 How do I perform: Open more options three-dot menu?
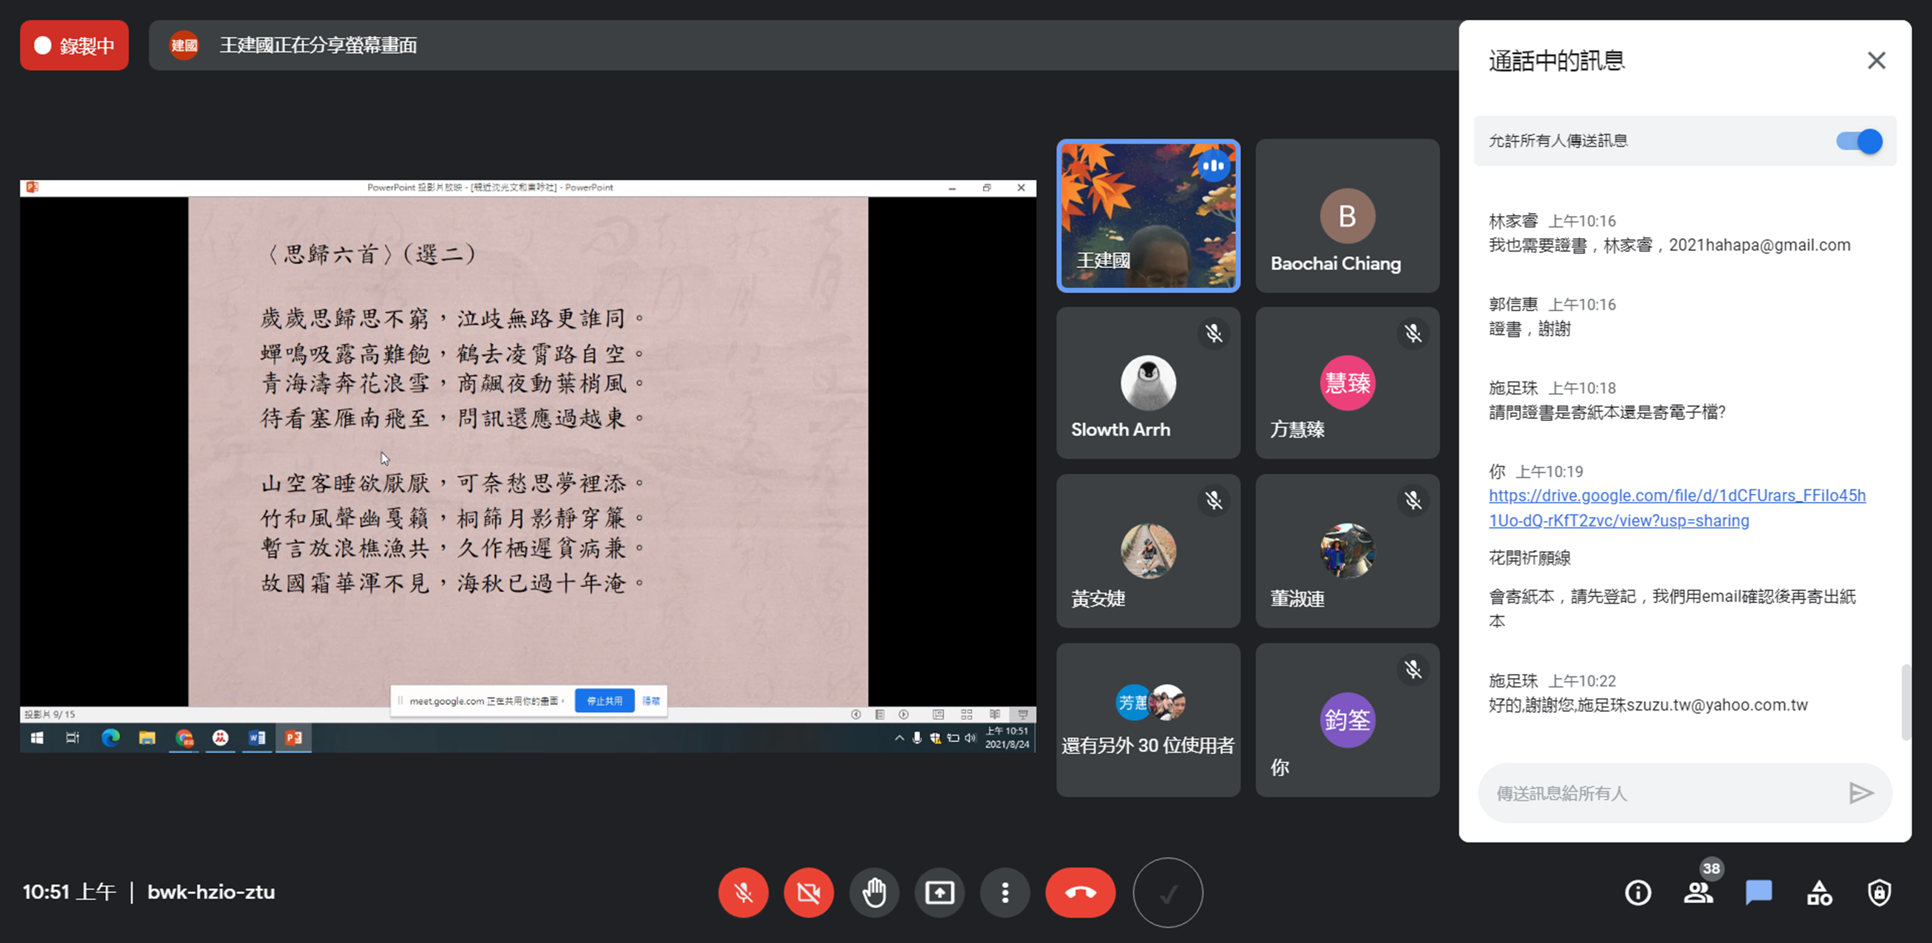click(x=1005, y=893)
